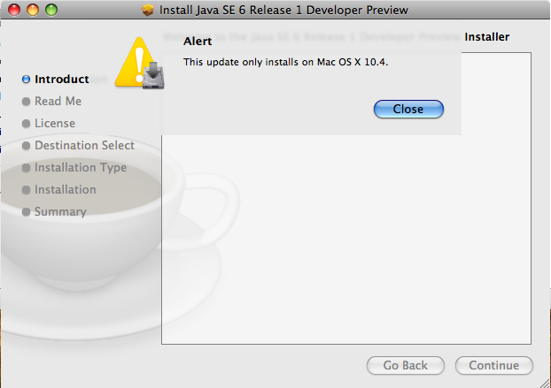The image size is (551, 388).
Task: Click the Continue button
Action: (493, 365)
